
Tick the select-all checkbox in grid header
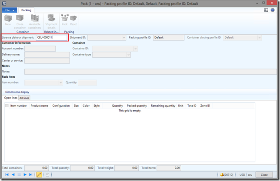7,105
